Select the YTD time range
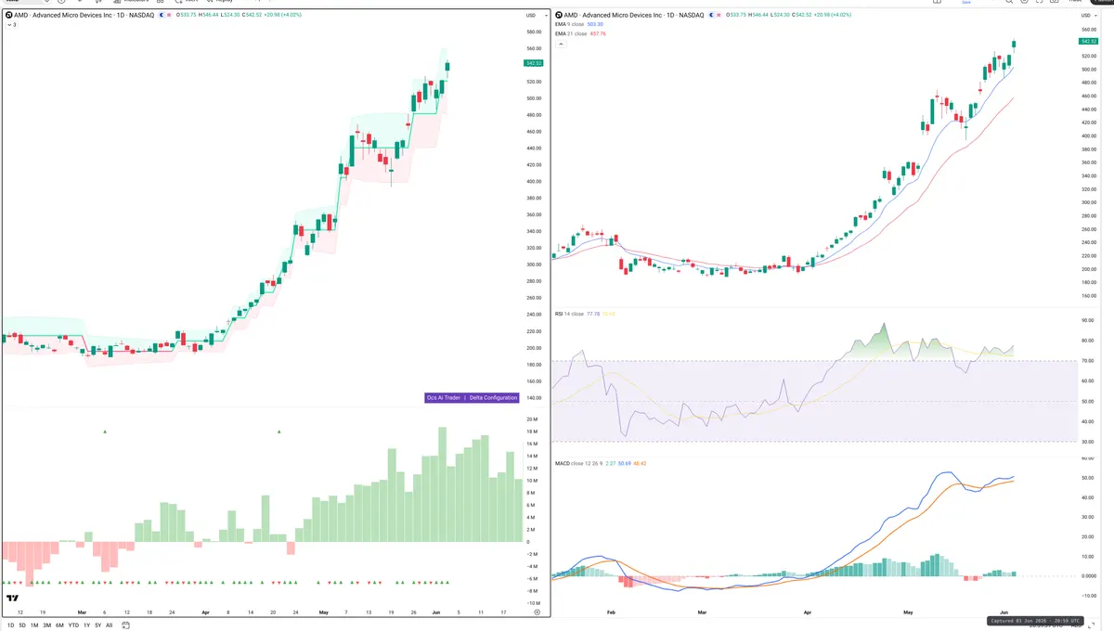Image resolution: width=1114 pixels, height=631 pixels. tap(73, 625)
